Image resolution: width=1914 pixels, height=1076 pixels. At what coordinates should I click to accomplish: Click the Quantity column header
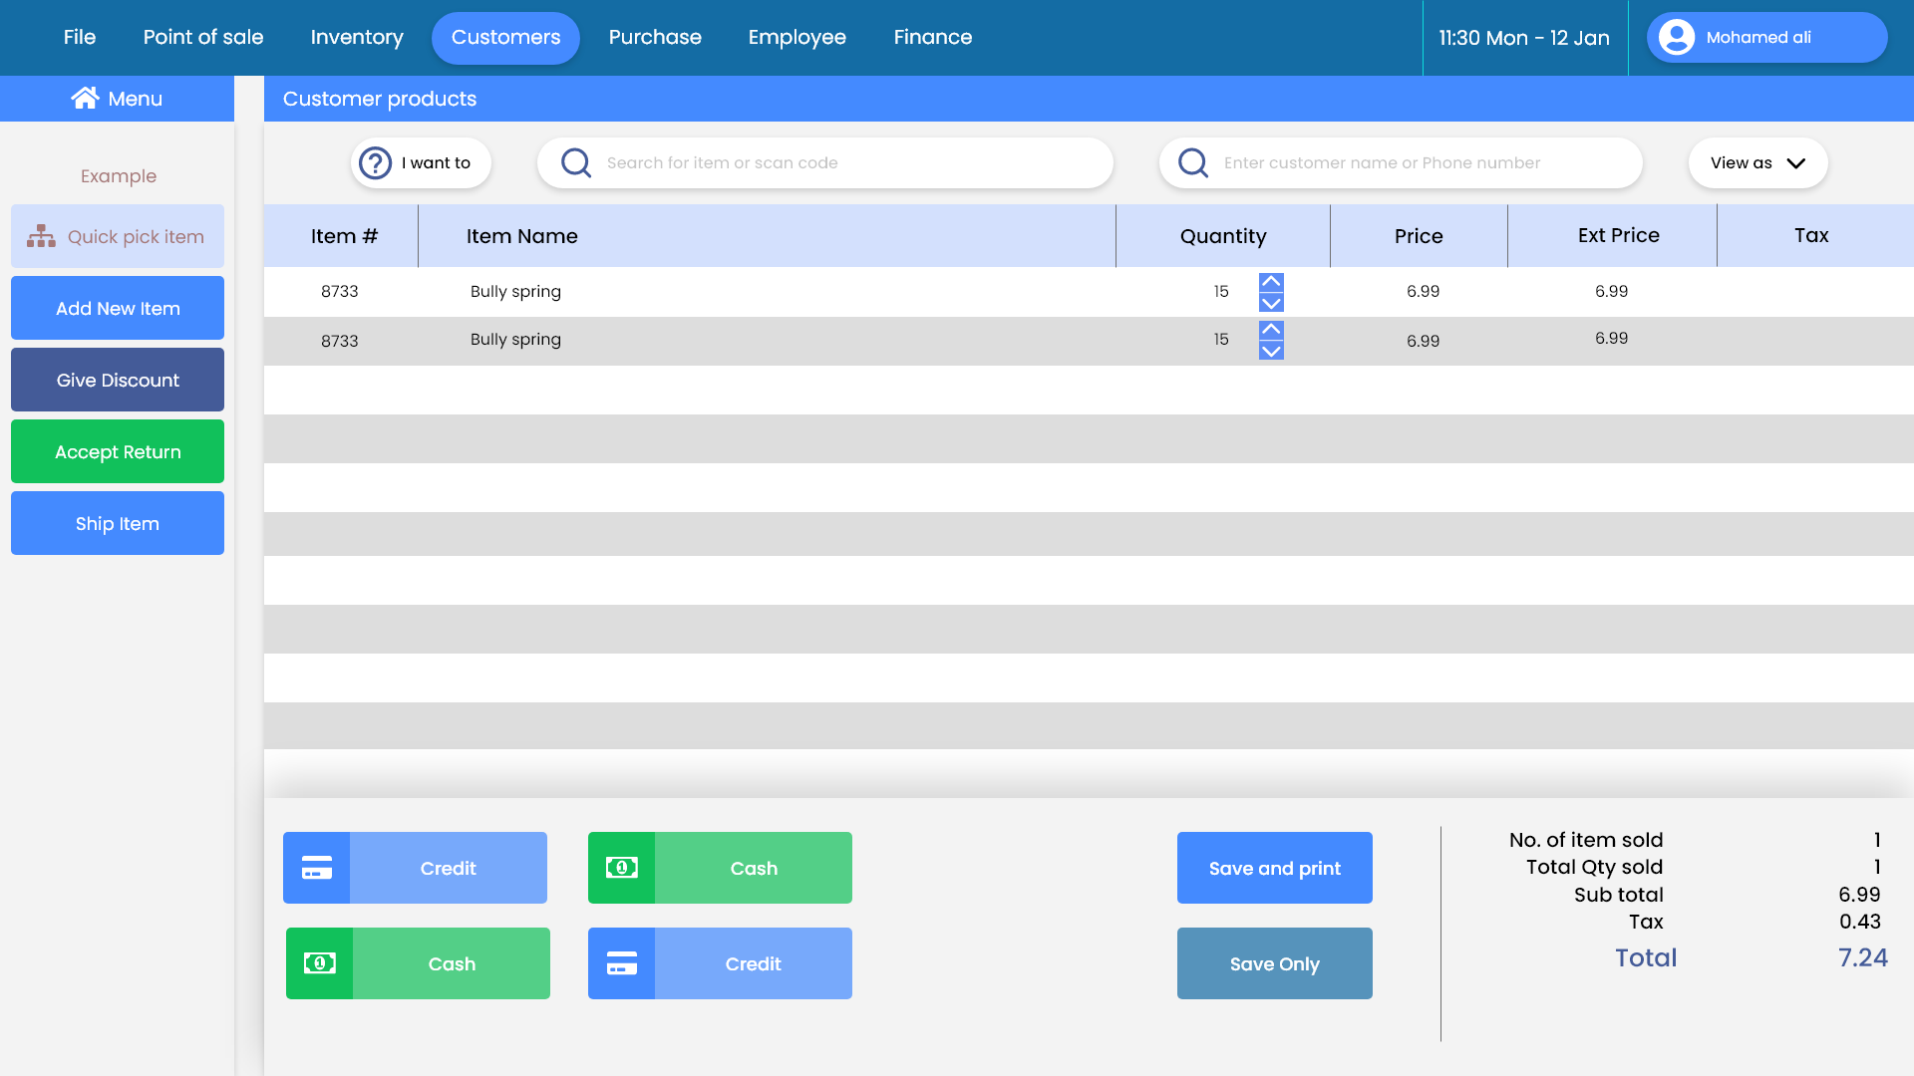pos(1223,236)
